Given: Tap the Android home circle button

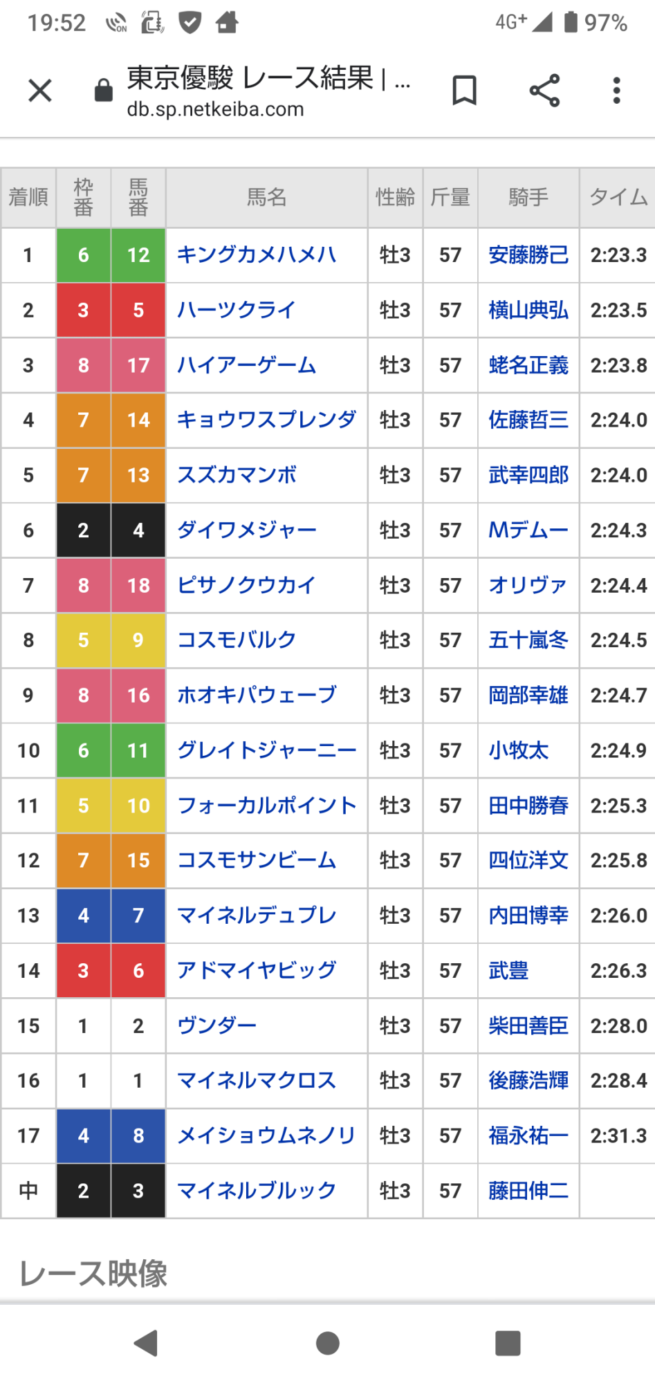Looking at the screenshot, I should tap(327, 1344).
